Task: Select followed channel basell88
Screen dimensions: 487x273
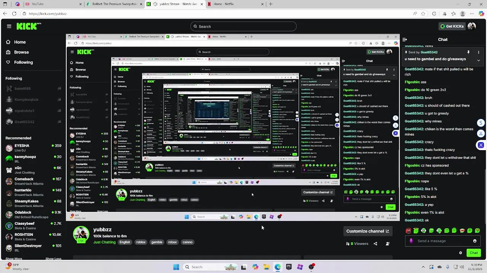Action: click(33, 88)
